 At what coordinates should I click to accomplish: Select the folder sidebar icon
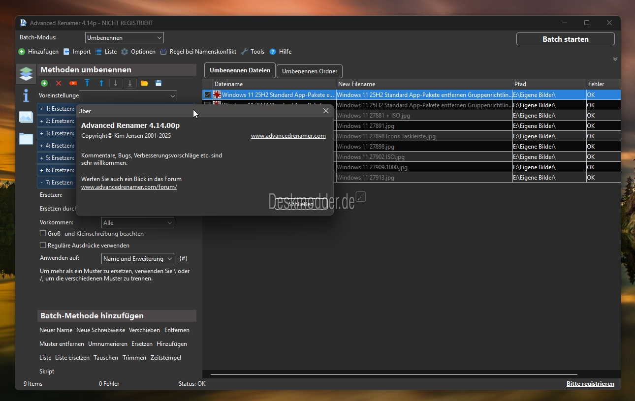pos(26,139)
